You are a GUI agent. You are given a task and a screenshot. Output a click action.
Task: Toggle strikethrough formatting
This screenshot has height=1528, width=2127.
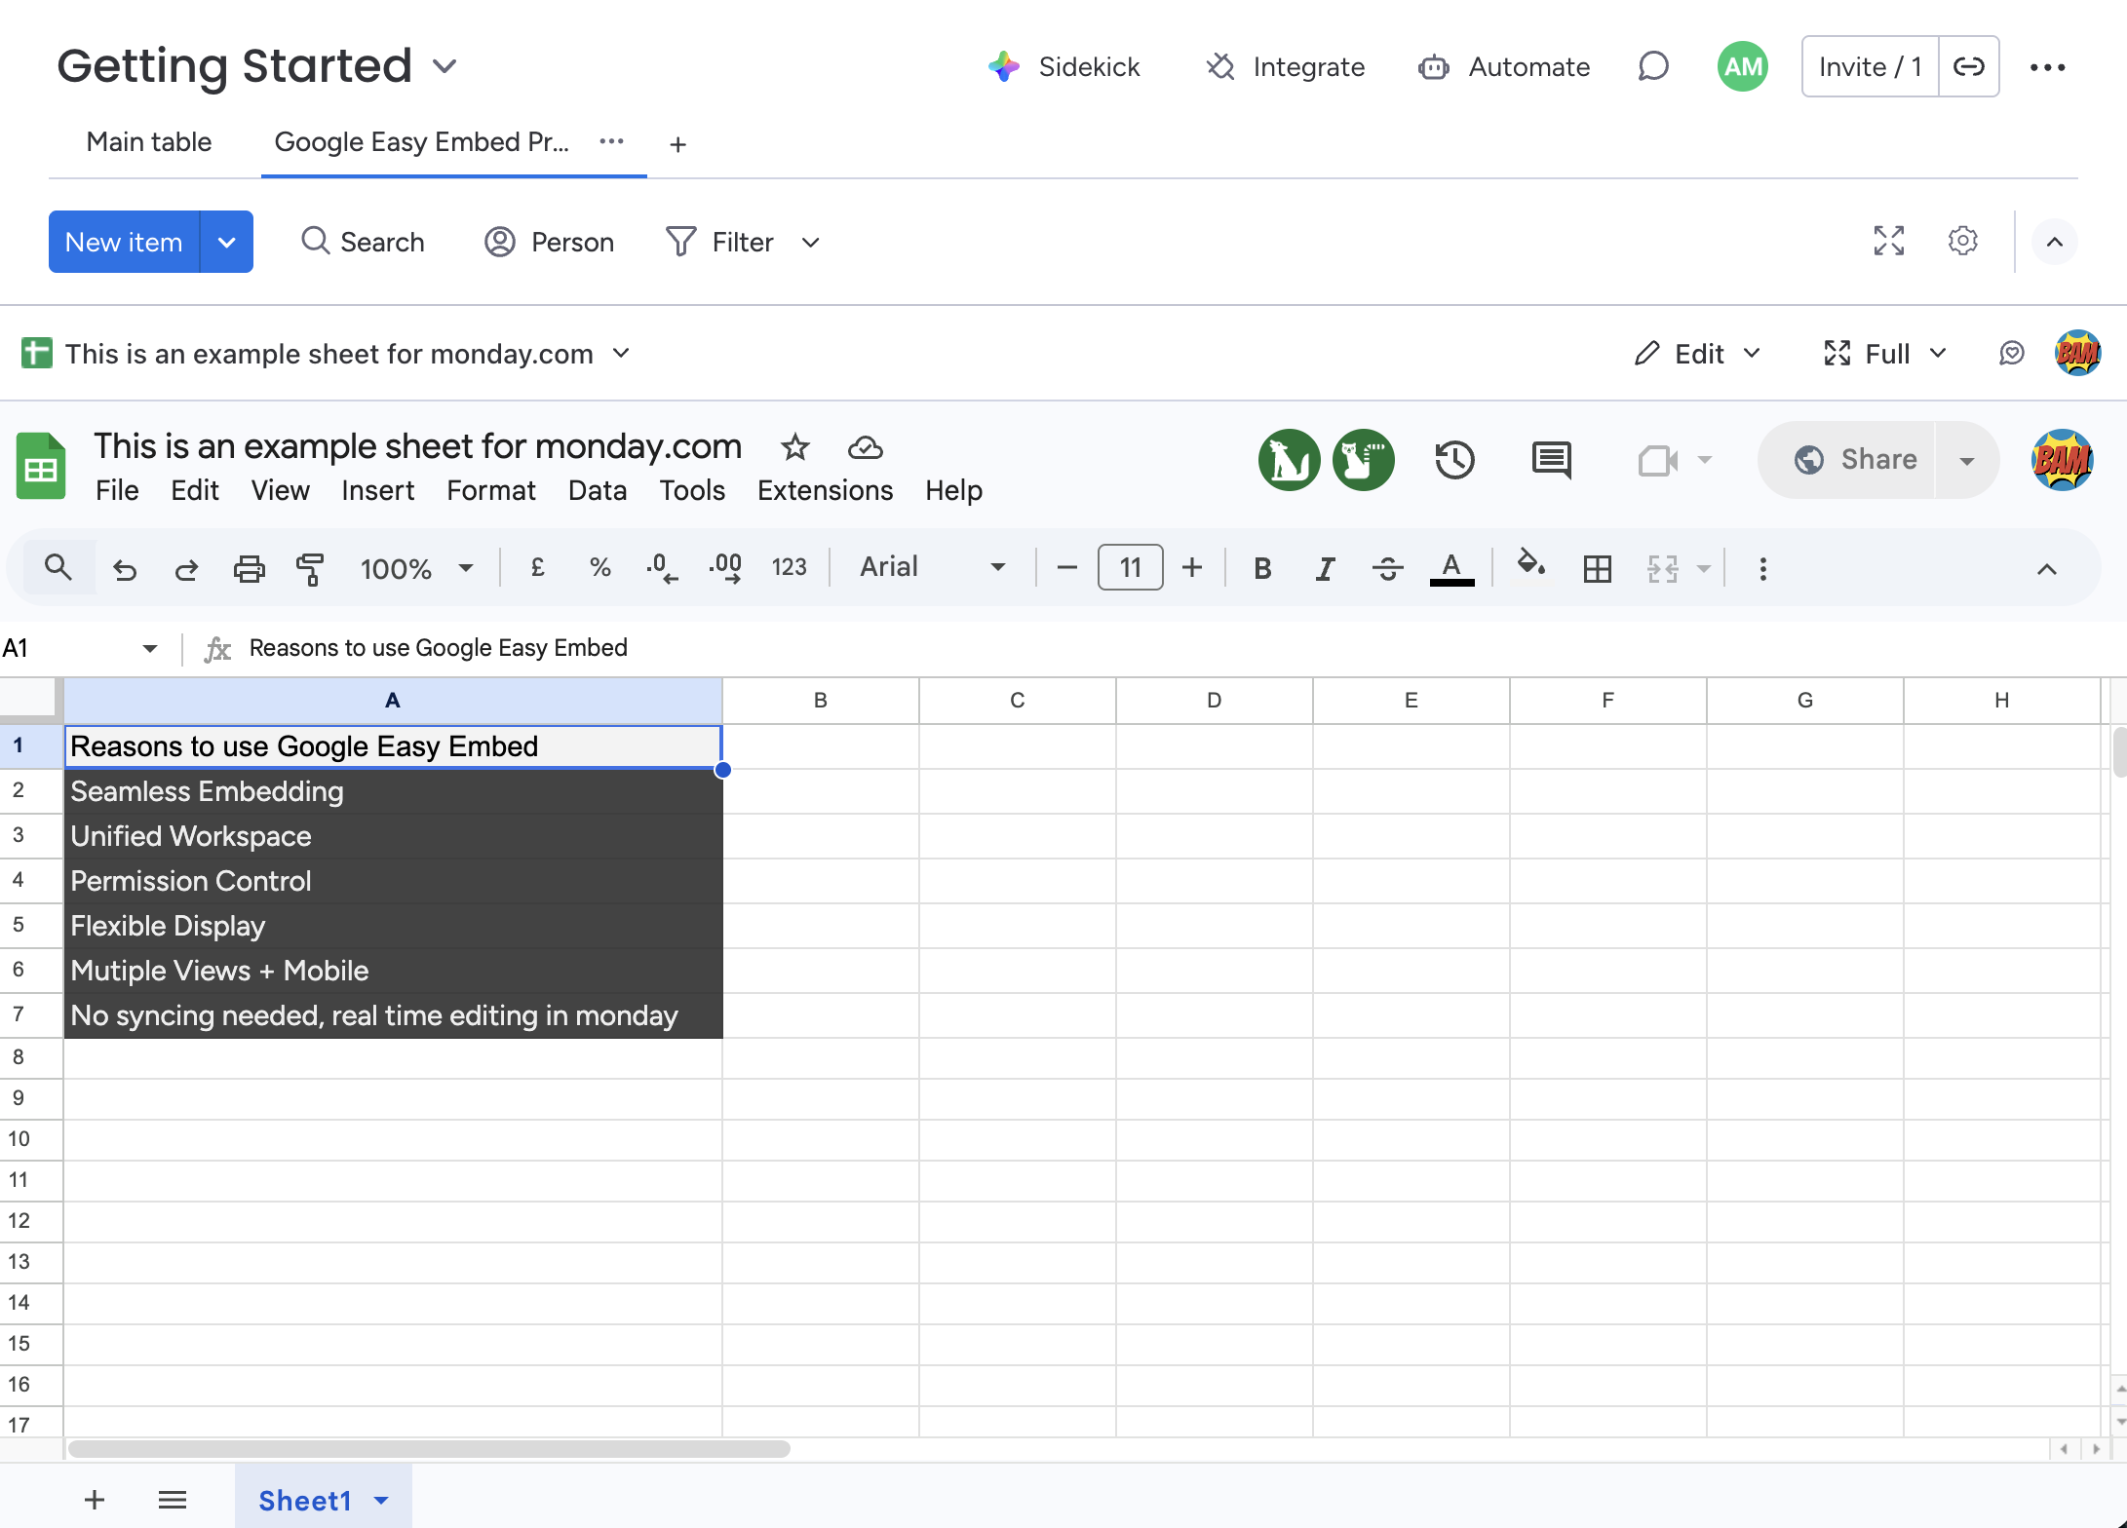1387,568
